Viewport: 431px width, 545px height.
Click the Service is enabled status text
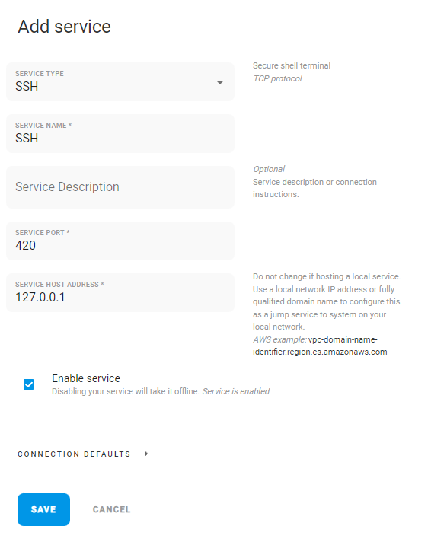tap(235, 391)
